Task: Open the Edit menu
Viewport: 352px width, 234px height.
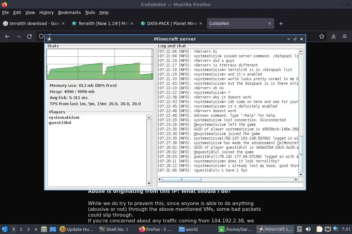Action: (17, 12)
